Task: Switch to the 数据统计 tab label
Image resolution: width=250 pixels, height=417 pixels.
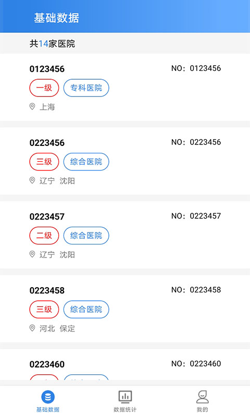Action: [x=125, y=410]
